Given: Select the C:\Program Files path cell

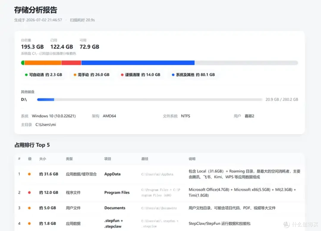Looking at the screenshot, I should pyautogui.click(x=161, y=192).
